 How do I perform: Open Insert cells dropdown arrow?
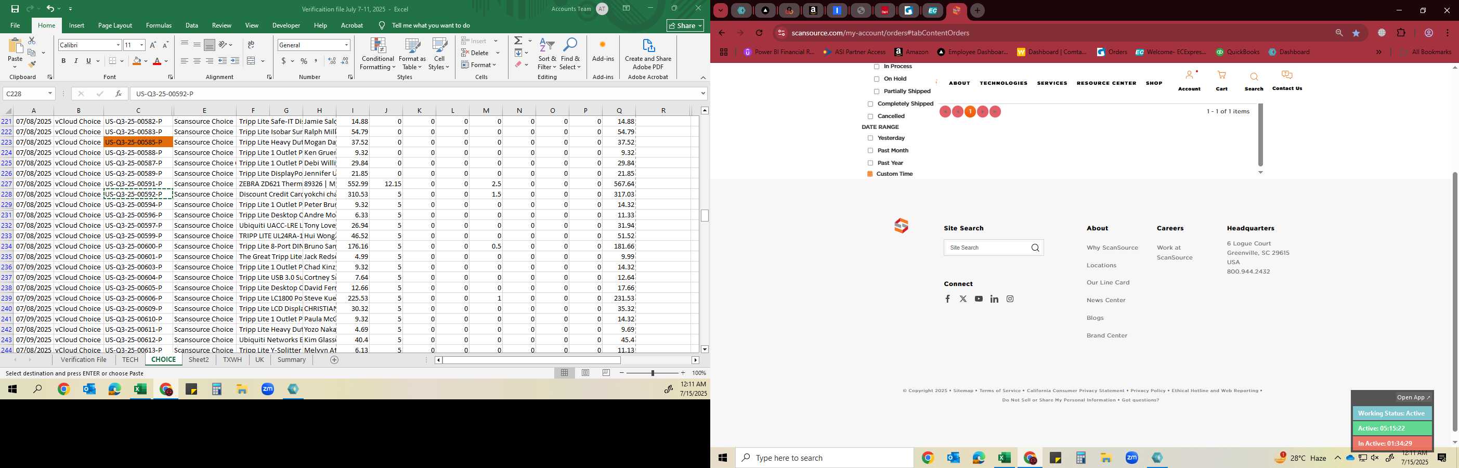click(x=496, y=41)
